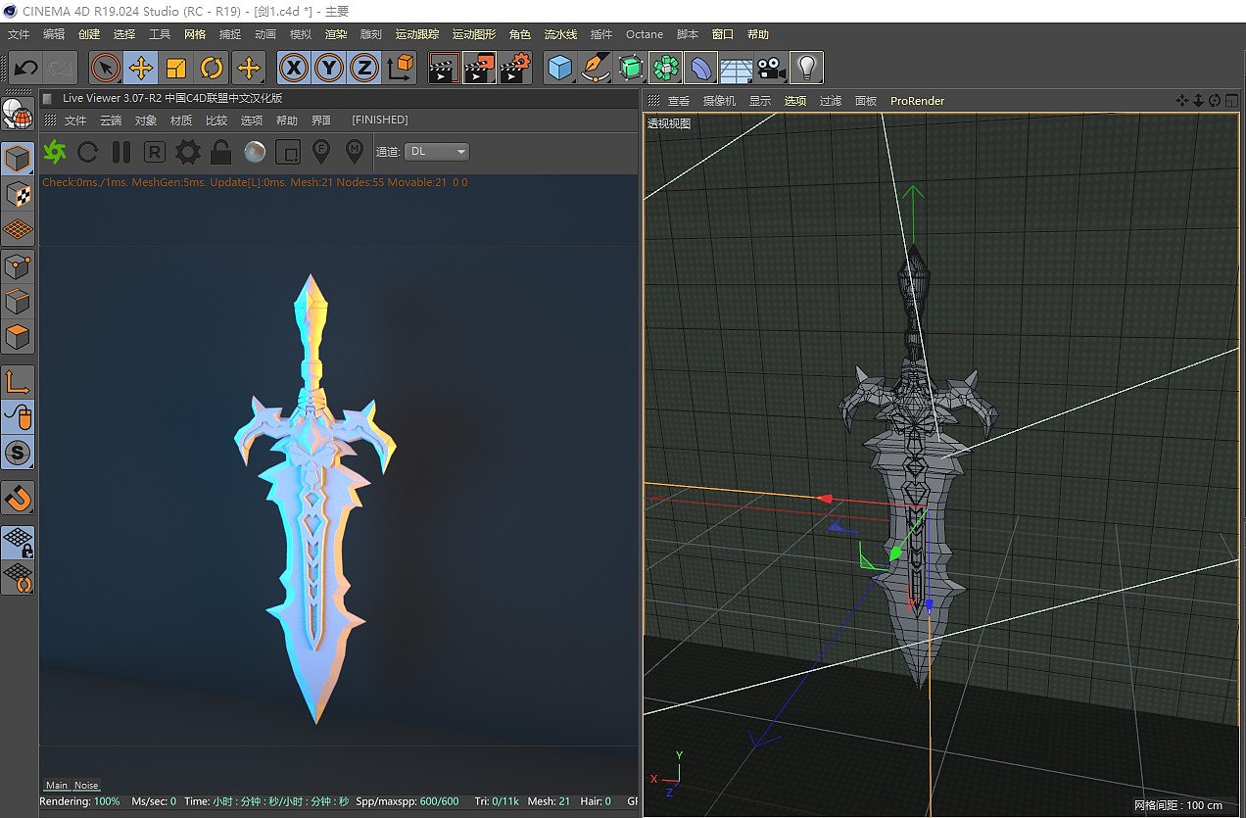Click the Redo arrow icon
1246x818 pixels.
60,68
